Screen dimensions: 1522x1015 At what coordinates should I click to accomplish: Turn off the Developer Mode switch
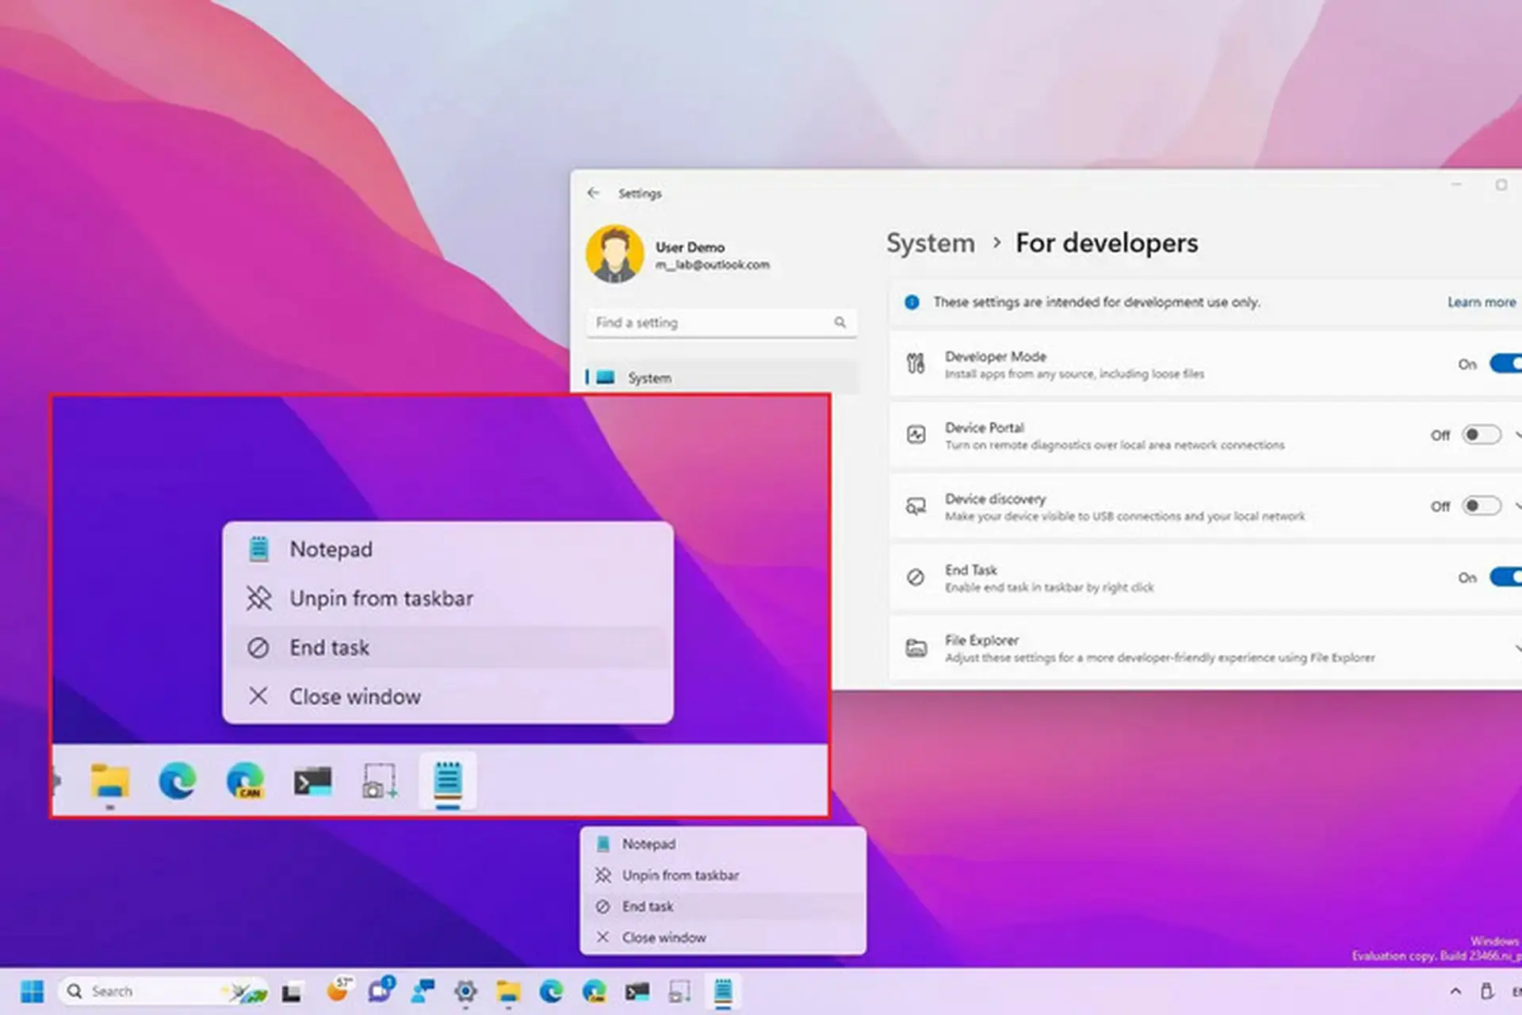[x=1505, y=364]
